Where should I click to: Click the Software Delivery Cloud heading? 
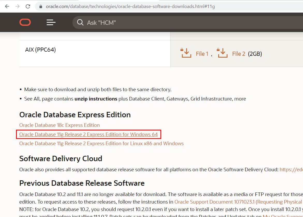point(61,159)
